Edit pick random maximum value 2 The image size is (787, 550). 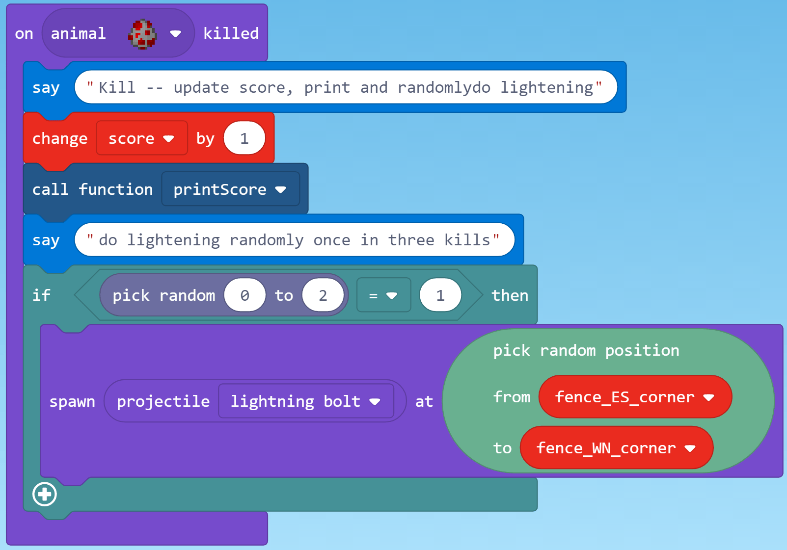click(323, 295)
